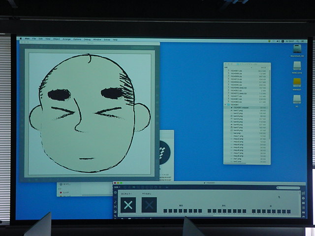Open the Max application menu
The width and height of the screenshot is (315, 236).
(x=28, y=38)
